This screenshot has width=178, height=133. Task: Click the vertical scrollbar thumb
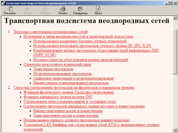pyautogui.click(x=175, y=52)
